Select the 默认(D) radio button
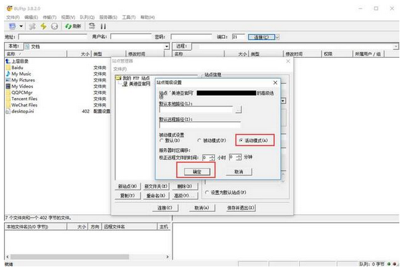 (x=161, y=140)
